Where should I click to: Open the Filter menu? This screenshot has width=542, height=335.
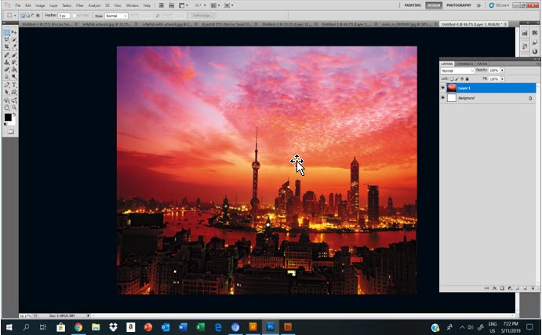coord(79,5)
